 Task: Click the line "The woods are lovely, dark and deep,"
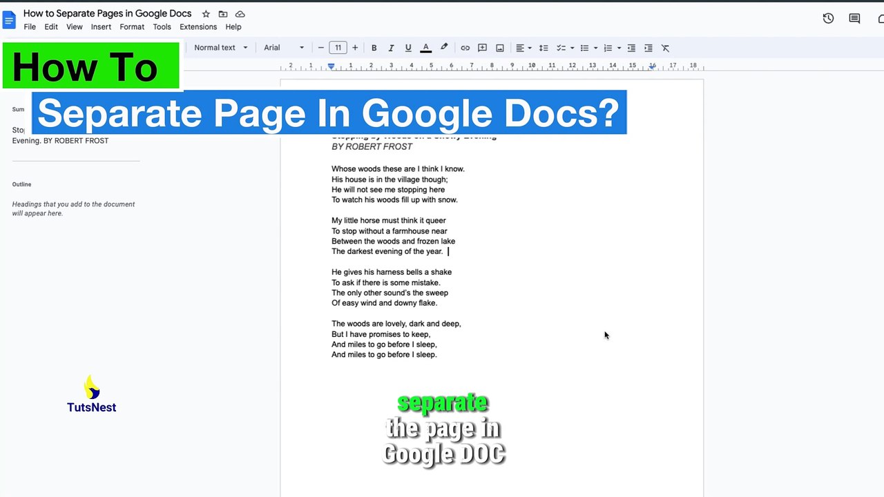tap(396, 324)
